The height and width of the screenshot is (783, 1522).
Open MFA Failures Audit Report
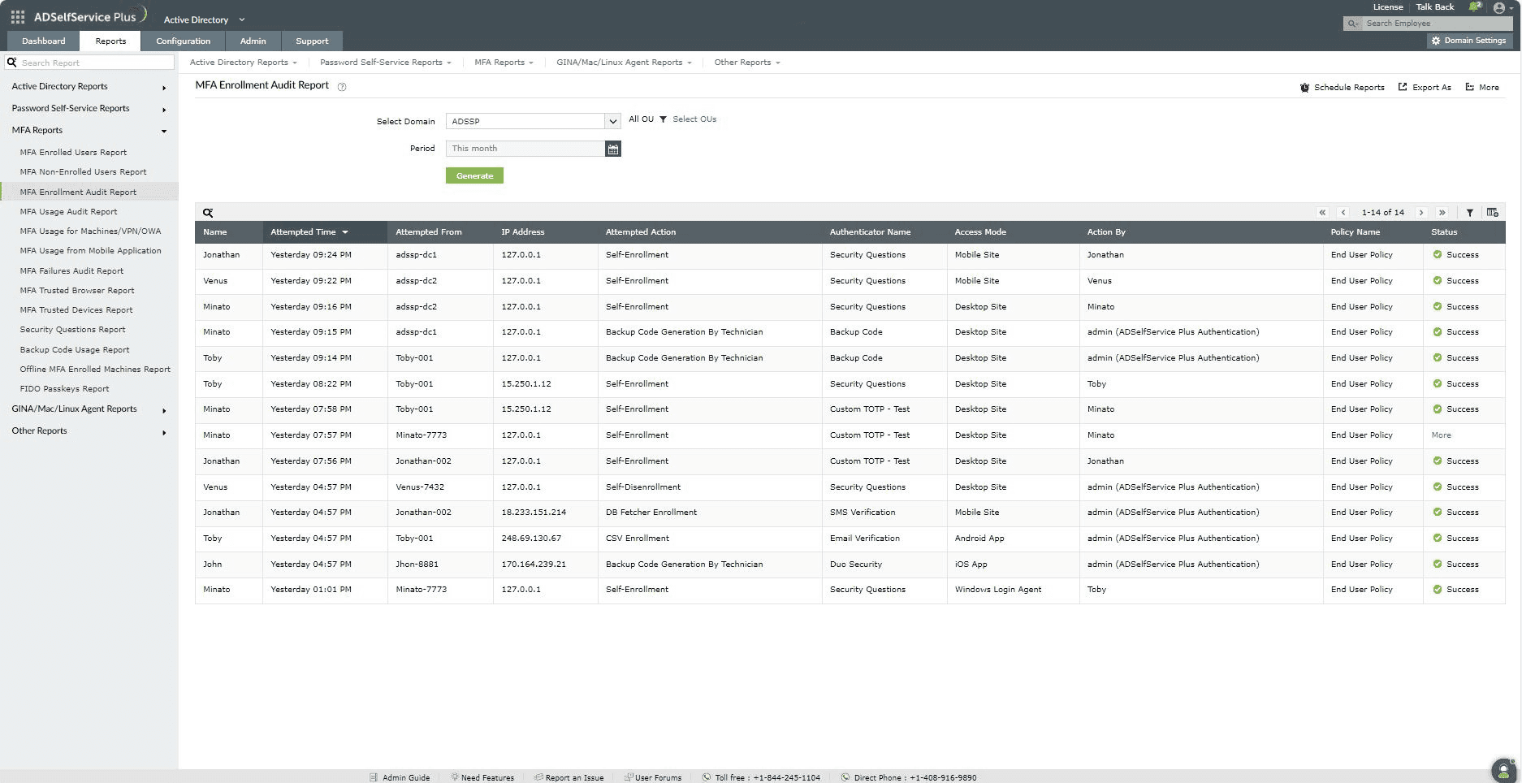(x=71, y=270)
